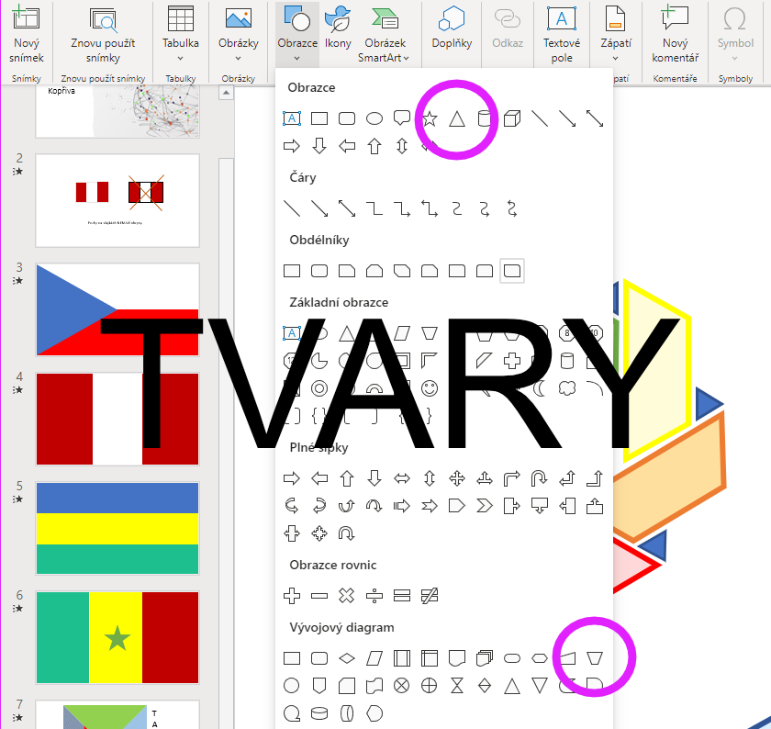The width and height of the screenshot is (771, 729).
Task: Select the multiplication sign equation shape
Action: (346, 596)
